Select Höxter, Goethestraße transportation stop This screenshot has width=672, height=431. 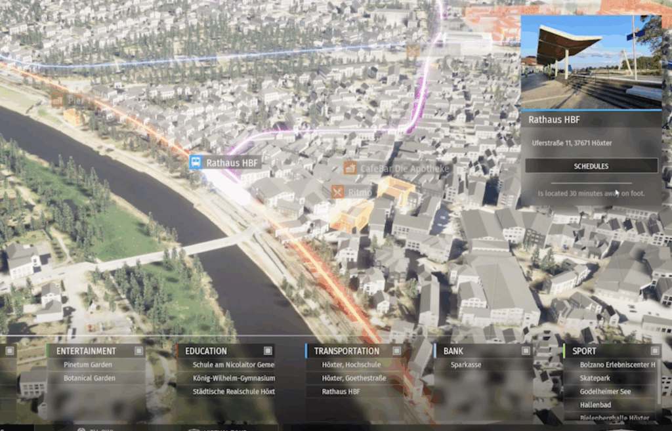click(354, 379)
